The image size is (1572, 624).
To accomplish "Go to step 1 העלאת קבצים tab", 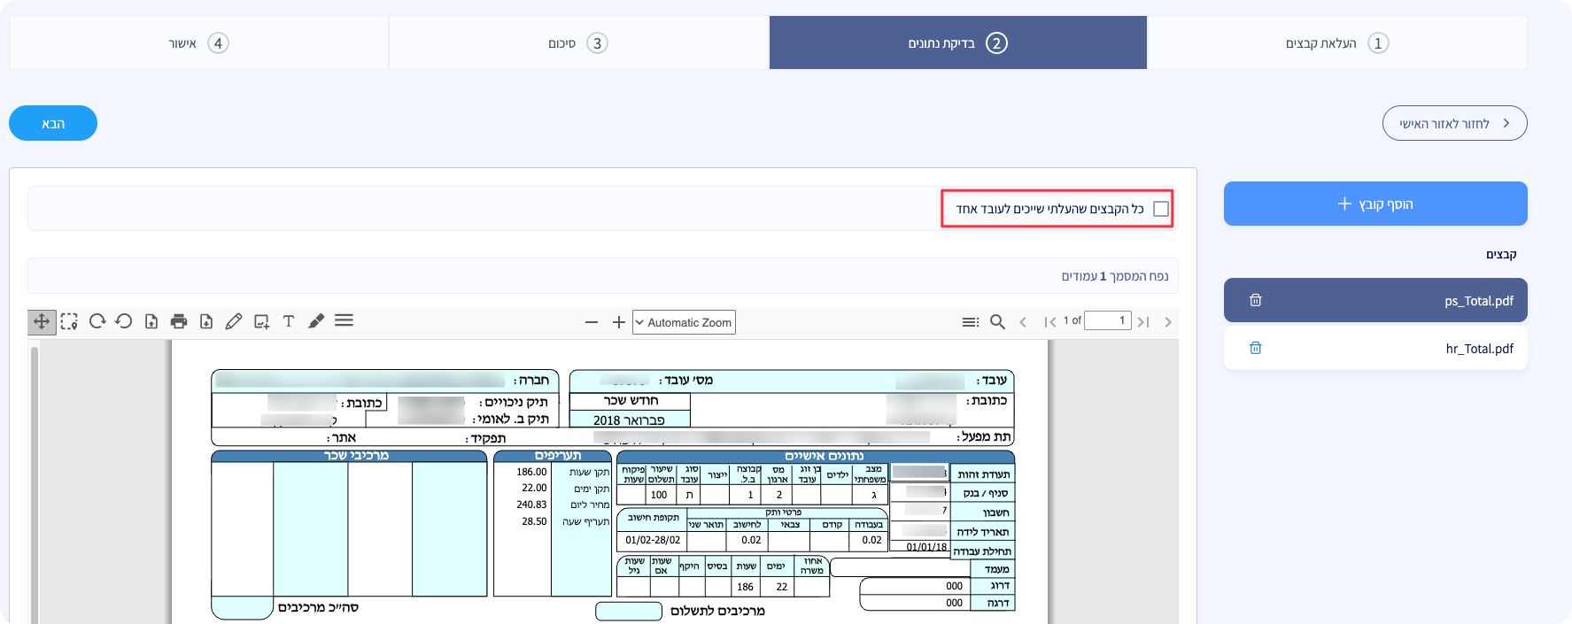I will [1336, 43].
